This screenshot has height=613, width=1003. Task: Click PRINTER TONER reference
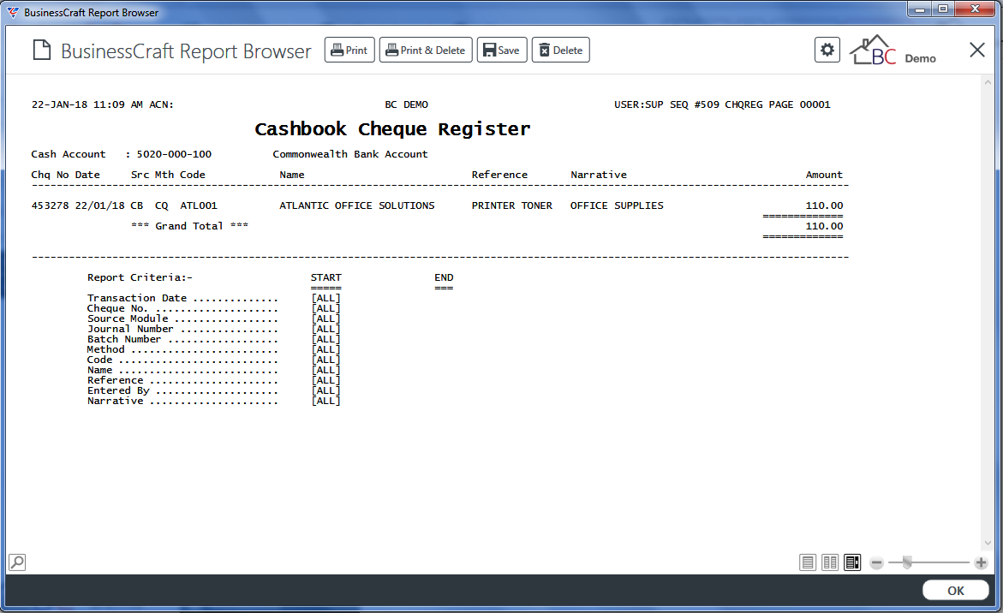coord(511,205)
